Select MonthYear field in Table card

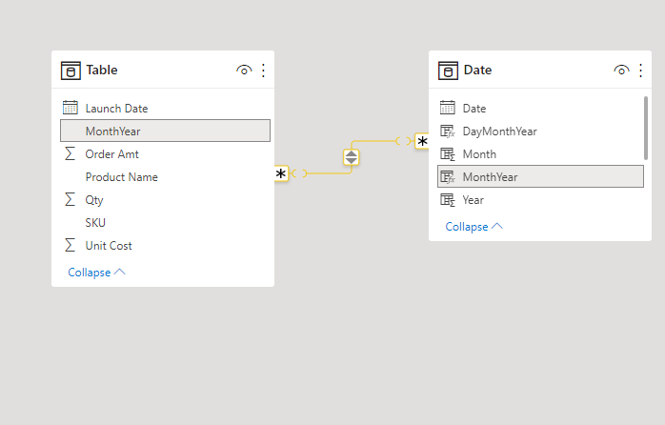click(165, 131)
